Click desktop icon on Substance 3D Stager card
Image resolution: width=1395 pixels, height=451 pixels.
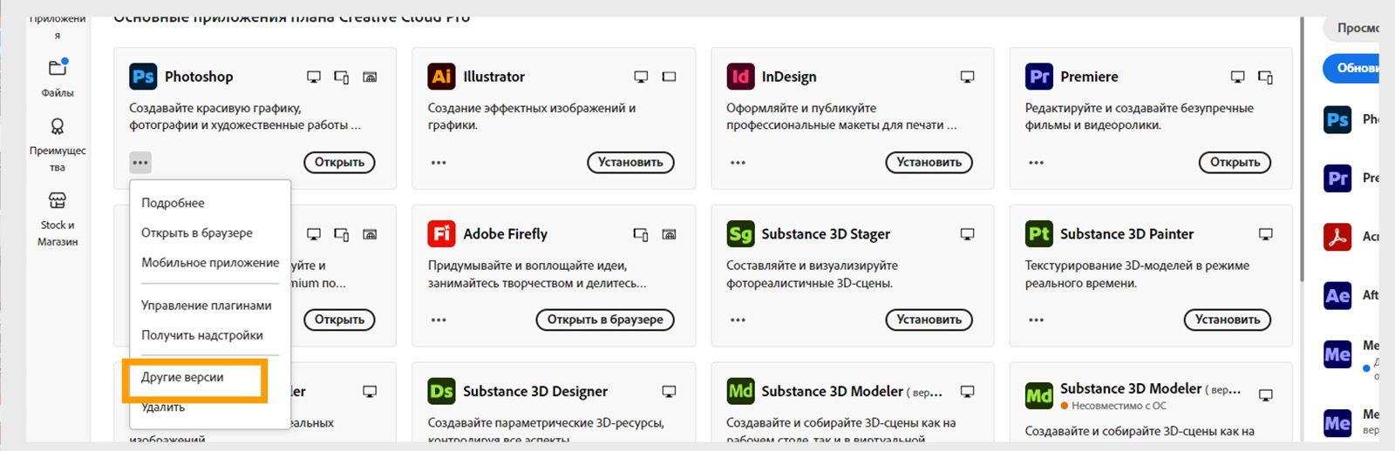tap(967, 234)
